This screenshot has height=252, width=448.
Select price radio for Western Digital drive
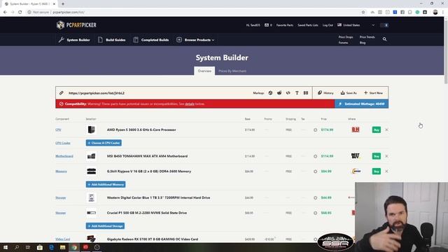[x=316, y=197]
